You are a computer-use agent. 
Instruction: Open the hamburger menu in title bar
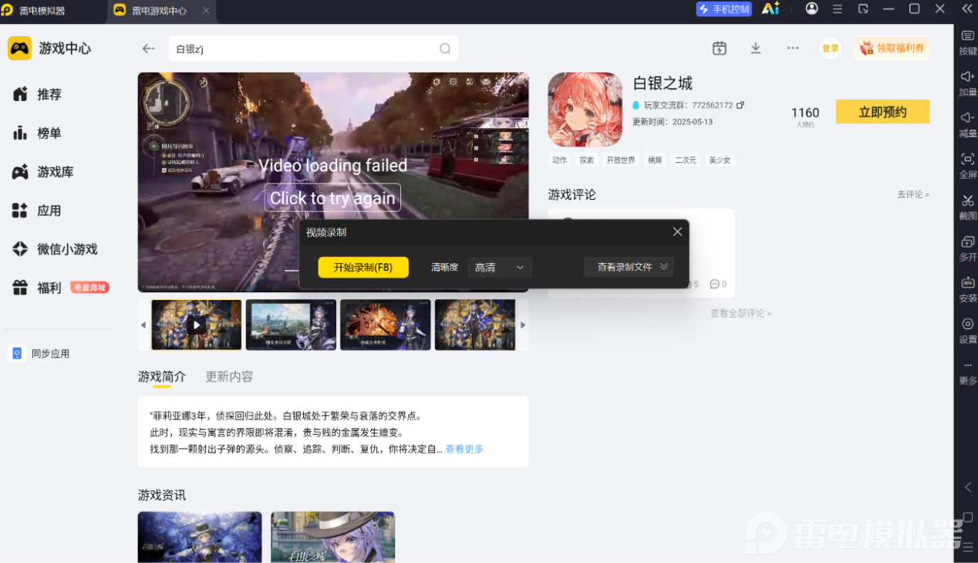[838, 9]
